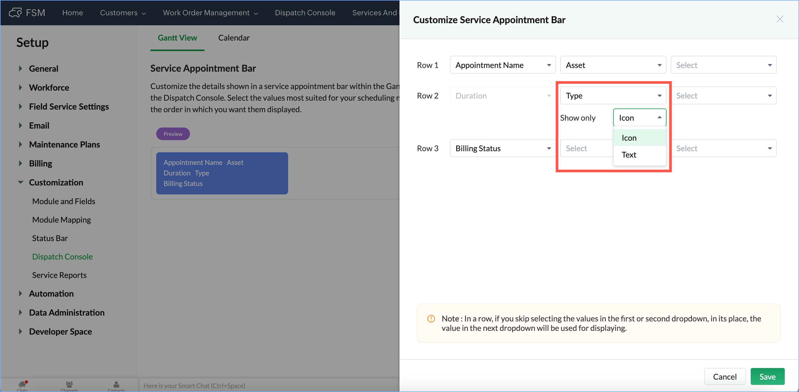Click the purple Preview pill

173,134
